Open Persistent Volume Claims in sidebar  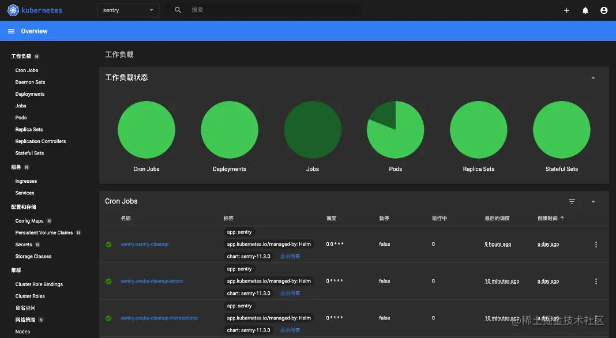tap(44, 232)
